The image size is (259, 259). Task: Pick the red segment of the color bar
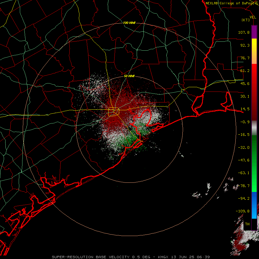254,92
